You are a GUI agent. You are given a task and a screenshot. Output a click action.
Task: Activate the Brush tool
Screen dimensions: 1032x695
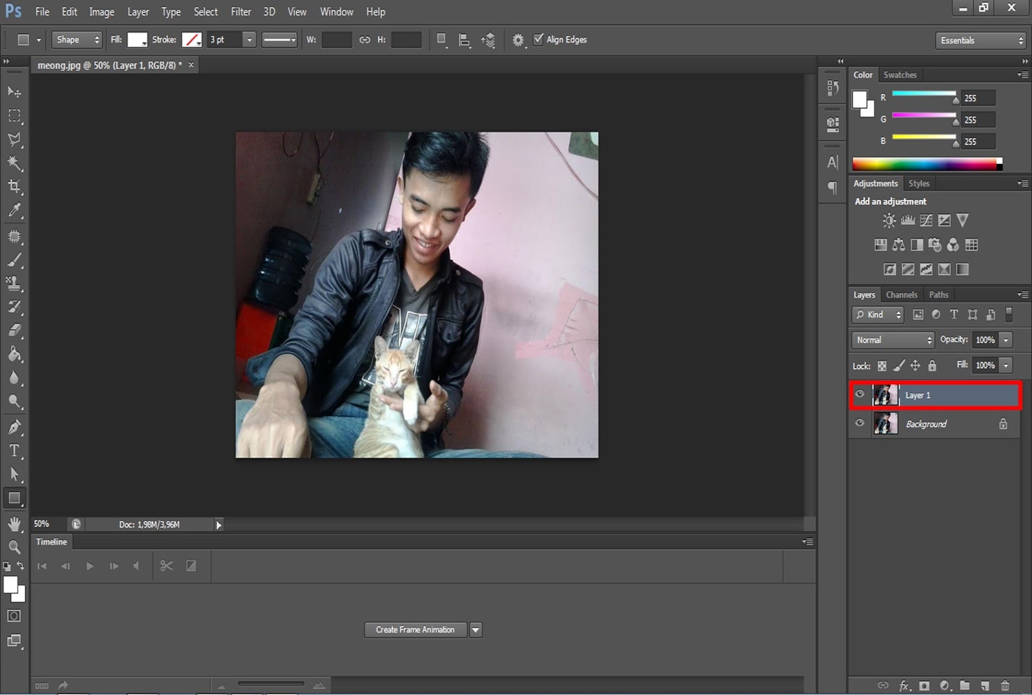point(14,259)
